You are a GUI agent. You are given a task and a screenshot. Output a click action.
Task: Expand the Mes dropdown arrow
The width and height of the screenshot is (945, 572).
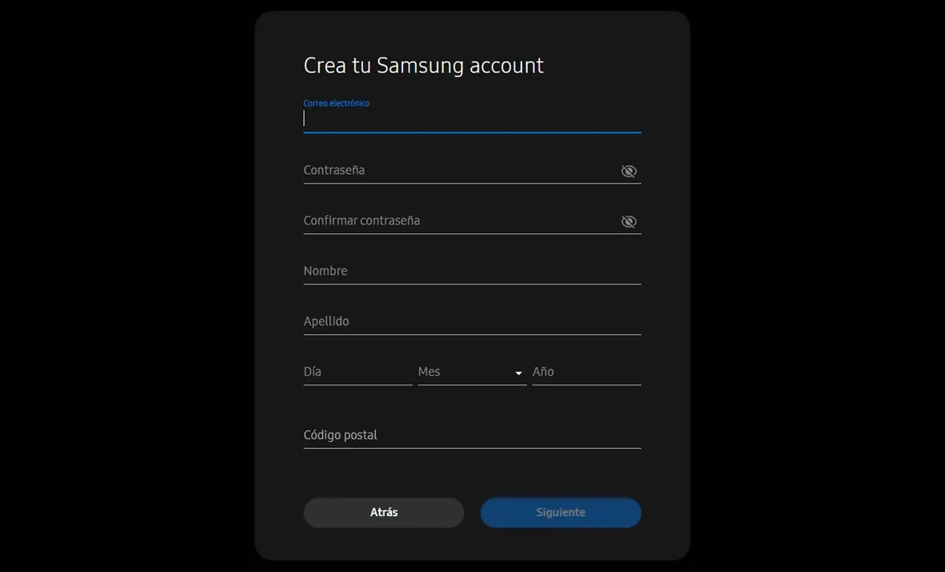point(518,373)
